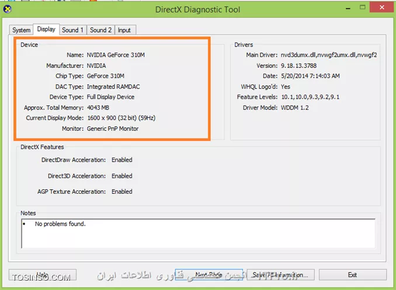Click driver version 9.18.13.3788
396x290 pixels.
(298, 65)
